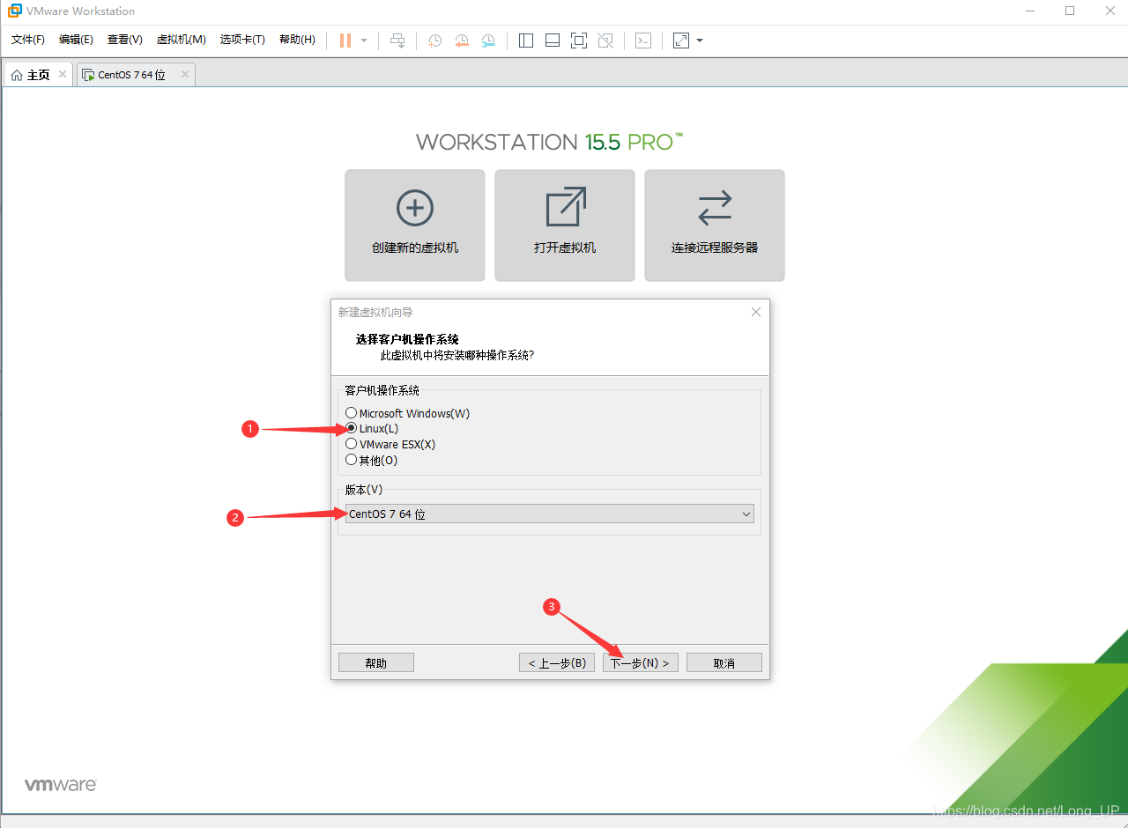Viewport: 1128px width, 828px height.
Task: Open the console view terminal icon
Action: [643, 41]
